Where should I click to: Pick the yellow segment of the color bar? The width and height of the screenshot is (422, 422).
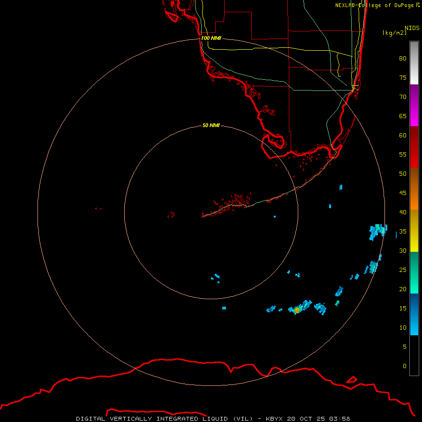[414, 231]
